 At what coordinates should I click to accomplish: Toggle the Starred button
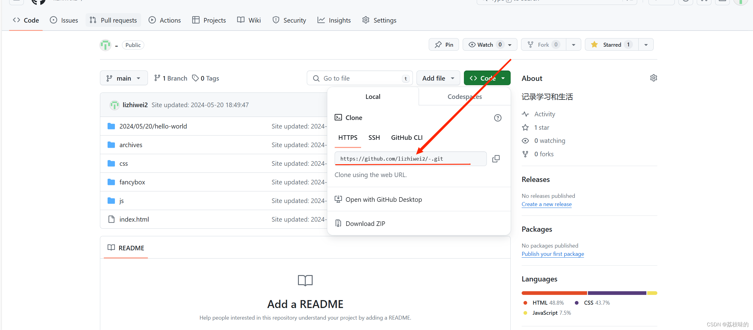pyautogui.click(x=612, y=45)
